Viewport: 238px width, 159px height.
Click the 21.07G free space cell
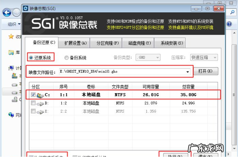click(151, 103)
